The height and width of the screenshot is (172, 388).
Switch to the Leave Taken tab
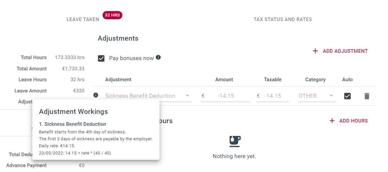coord(83,19)
